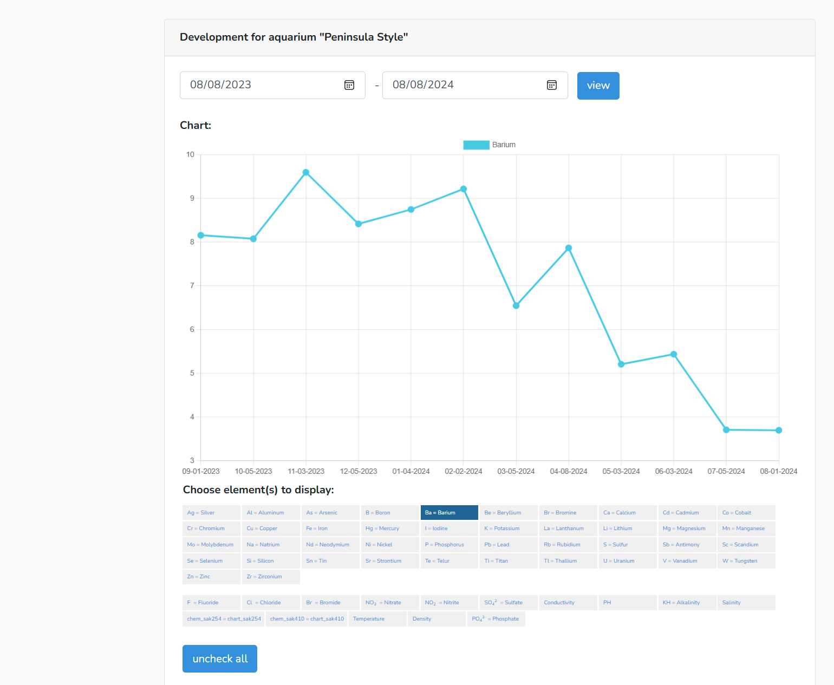Select the PO4 = Phosphate parameter
This screenshot has width=834, height=685.
[x=496, y=619]
